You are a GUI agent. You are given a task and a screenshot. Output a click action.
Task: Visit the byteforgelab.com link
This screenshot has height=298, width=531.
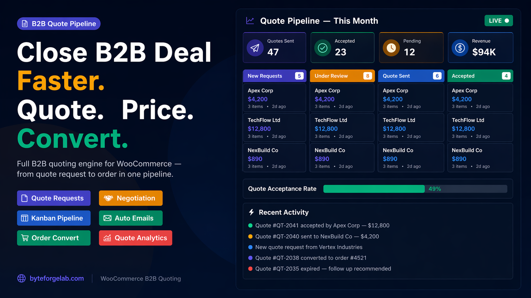tap(57, 278)
